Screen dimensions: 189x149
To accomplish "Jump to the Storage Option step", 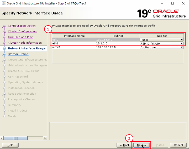I will [18, 54].
